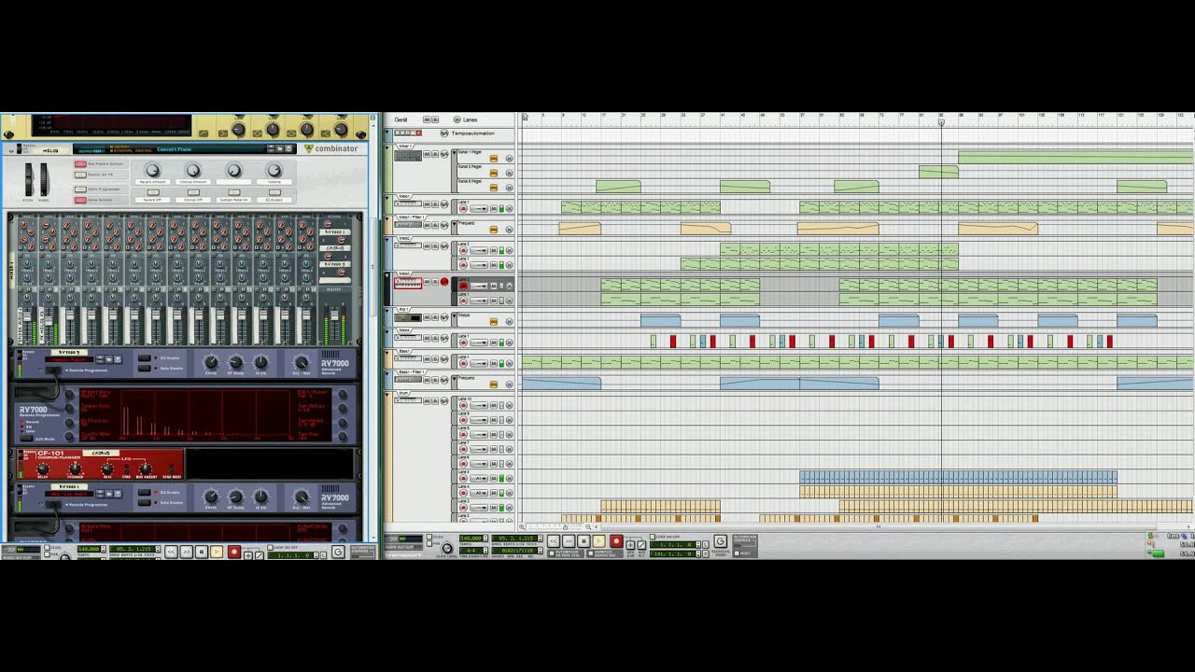Add a lane with the Lanes plus icon
1195x672 pixels.
[457, 119]
